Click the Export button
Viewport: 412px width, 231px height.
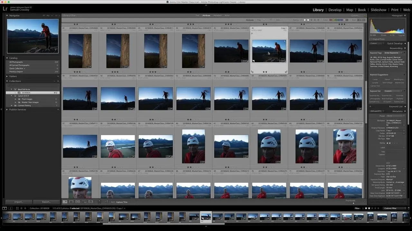click(x=46, y=202)
